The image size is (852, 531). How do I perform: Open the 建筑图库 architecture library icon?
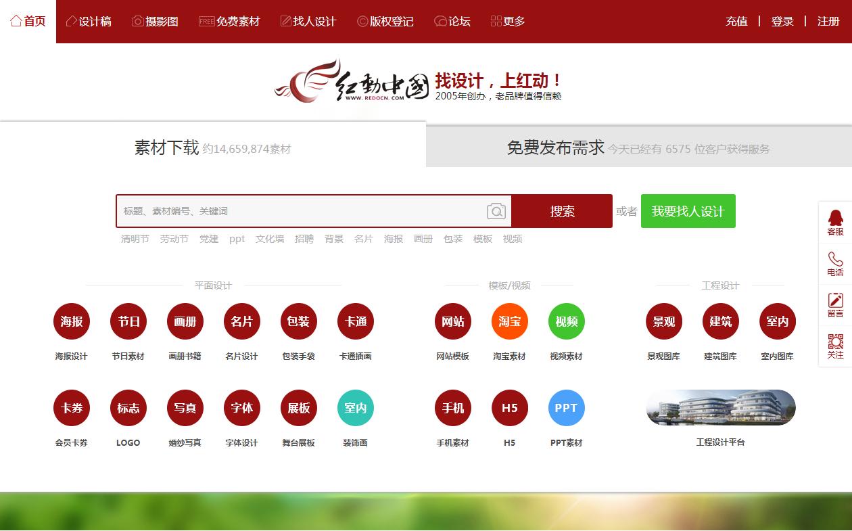(720, 321)
